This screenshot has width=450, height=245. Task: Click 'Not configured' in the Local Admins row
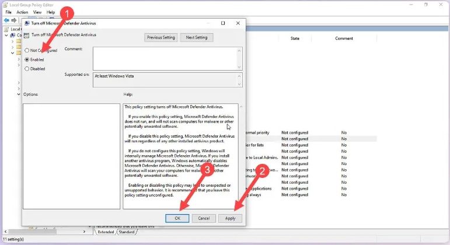(x=295, y=157)
